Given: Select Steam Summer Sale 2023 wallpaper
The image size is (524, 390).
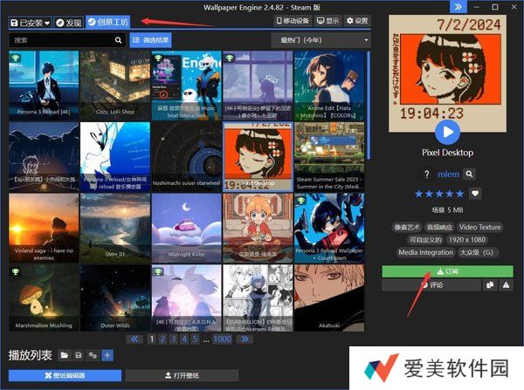Looking at the screenshot, I should click(329, 157).
